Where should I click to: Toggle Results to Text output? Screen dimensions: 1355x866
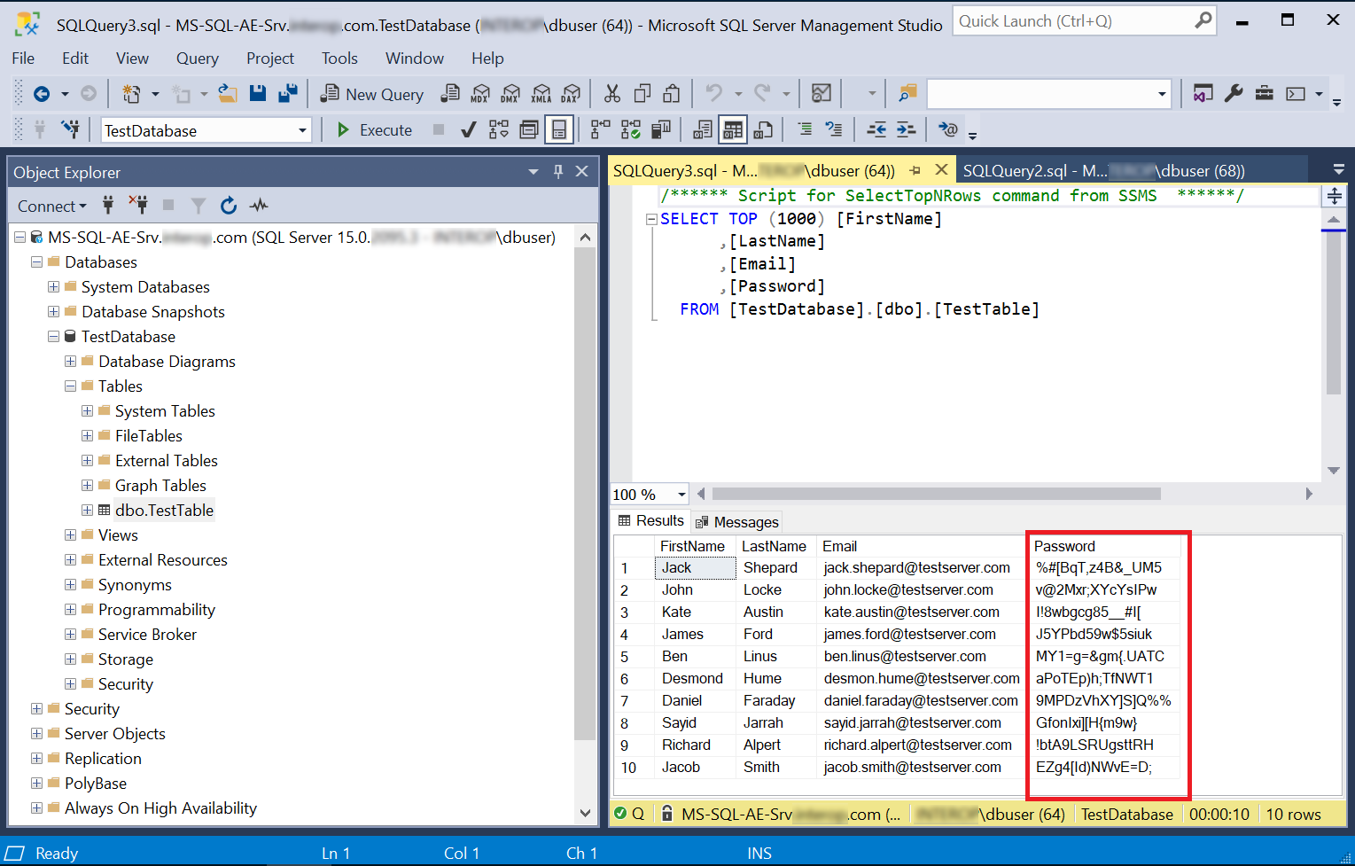(x=702, y=130)
